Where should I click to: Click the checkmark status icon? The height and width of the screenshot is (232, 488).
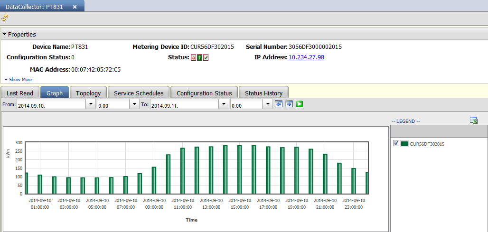[206, 57]
